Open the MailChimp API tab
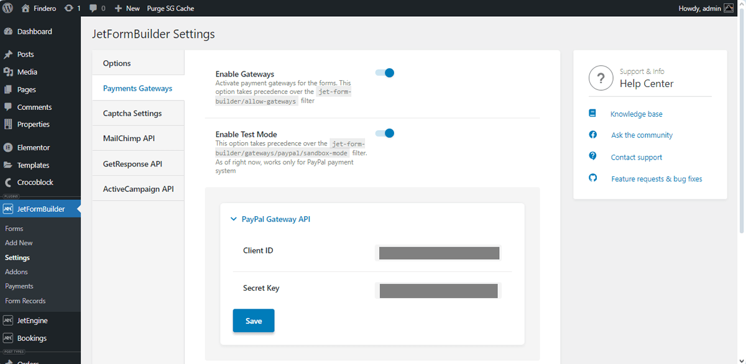This screenshot has width=746, height=364. (128, 138)
